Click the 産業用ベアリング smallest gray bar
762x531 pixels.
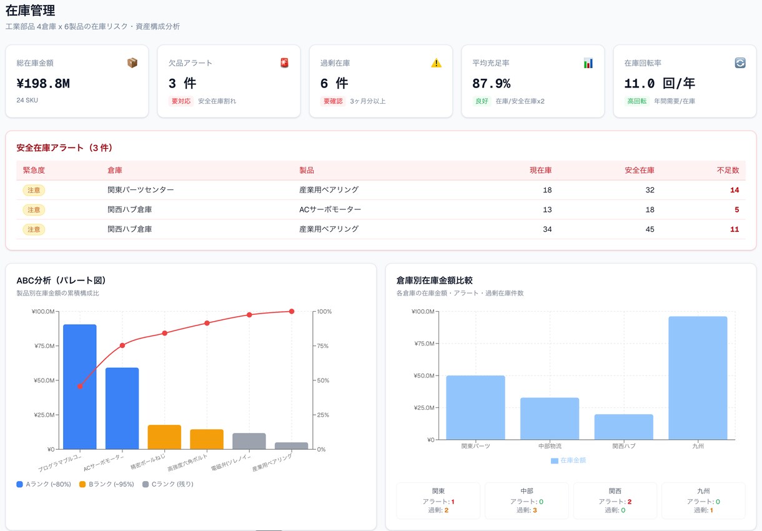coord(292,446)
